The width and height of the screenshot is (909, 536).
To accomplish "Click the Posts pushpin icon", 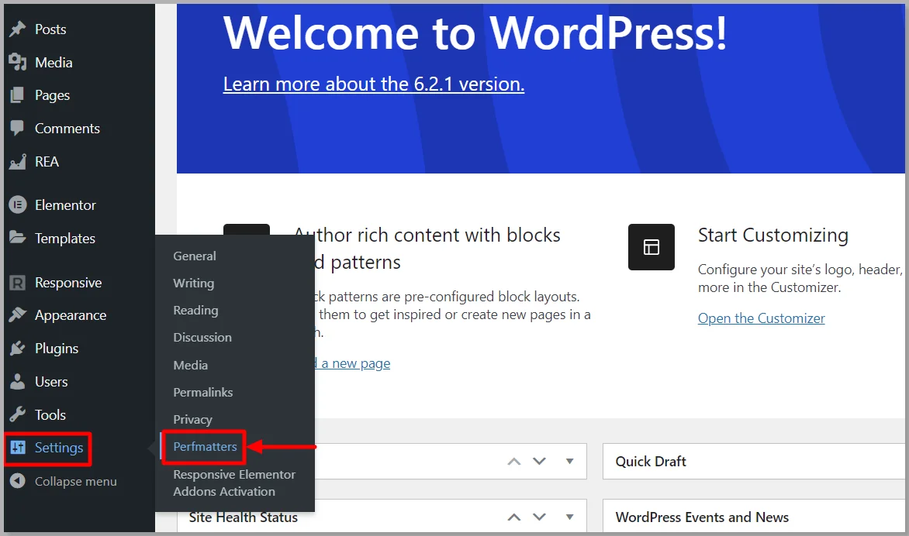I will 17,29.
